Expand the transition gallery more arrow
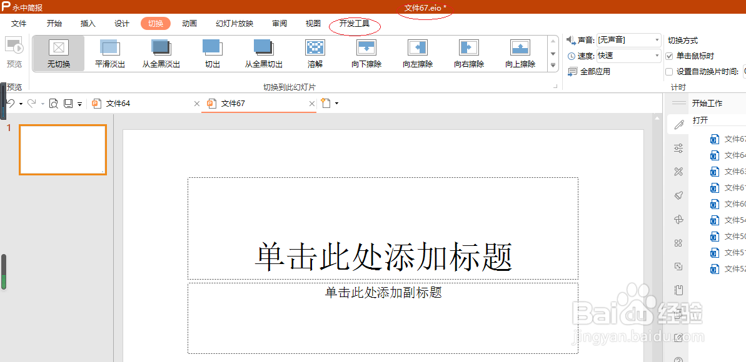The height and width of the screenshot is (362, 746). [x=553, y=65]
